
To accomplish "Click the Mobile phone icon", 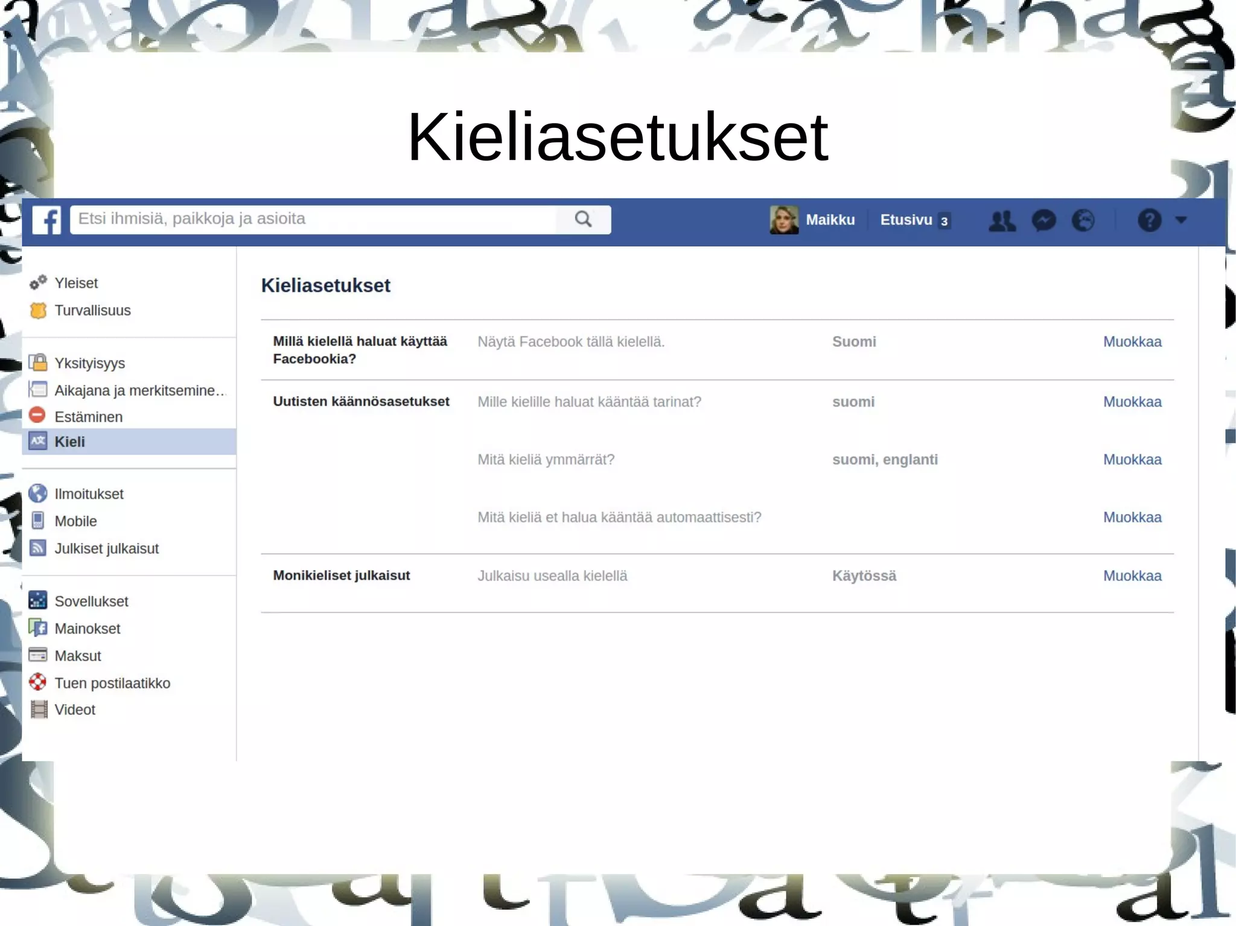I will tap(38, 521).
